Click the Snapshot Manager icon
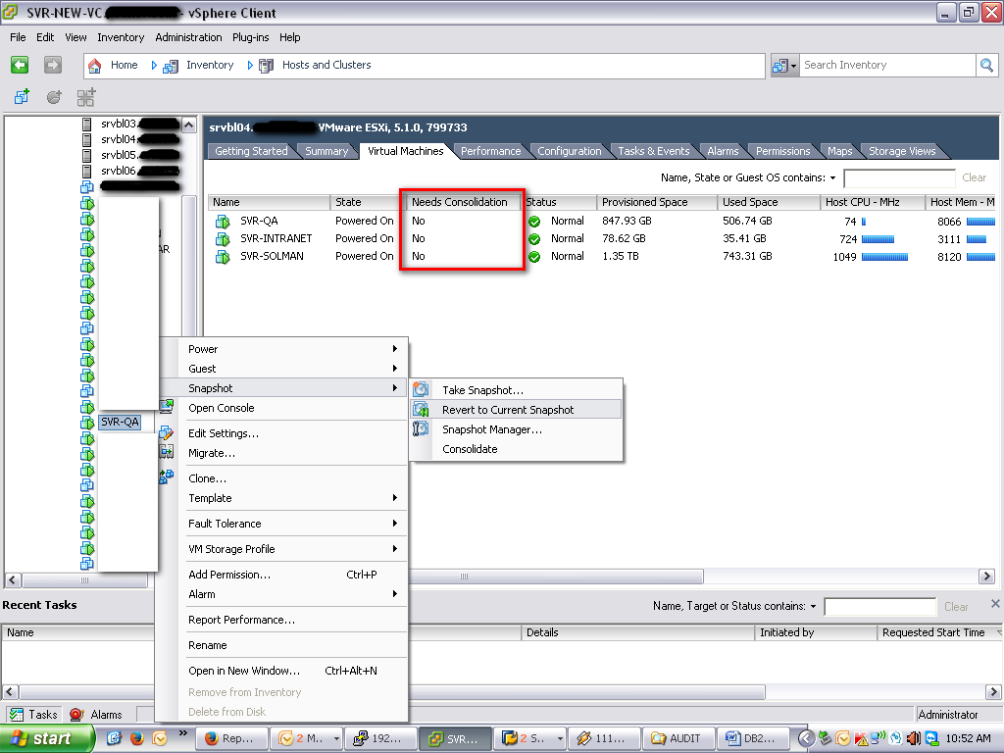 (421, 429)
